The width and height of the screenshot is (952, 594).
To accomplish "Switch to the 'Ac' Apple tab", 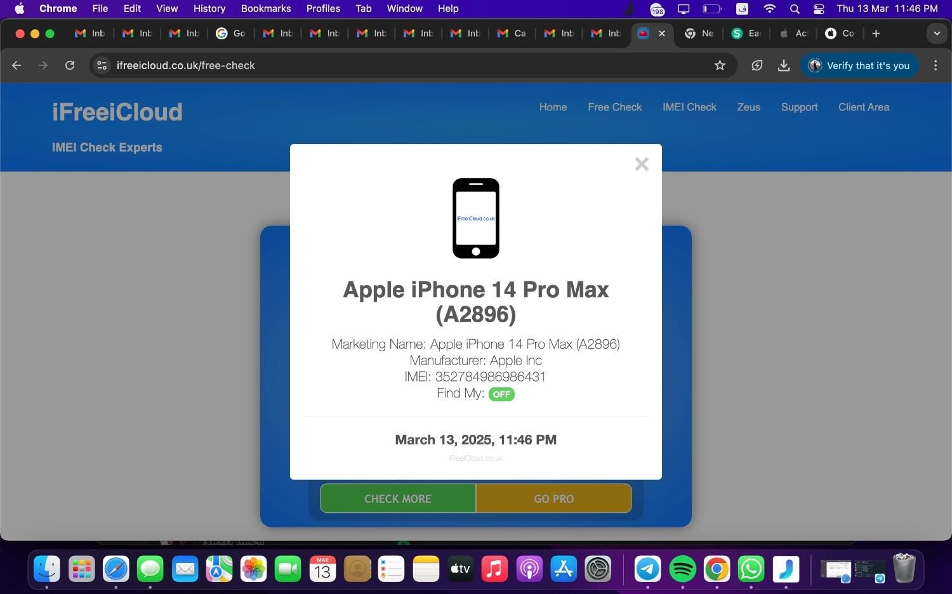I will tap(793, 34).
